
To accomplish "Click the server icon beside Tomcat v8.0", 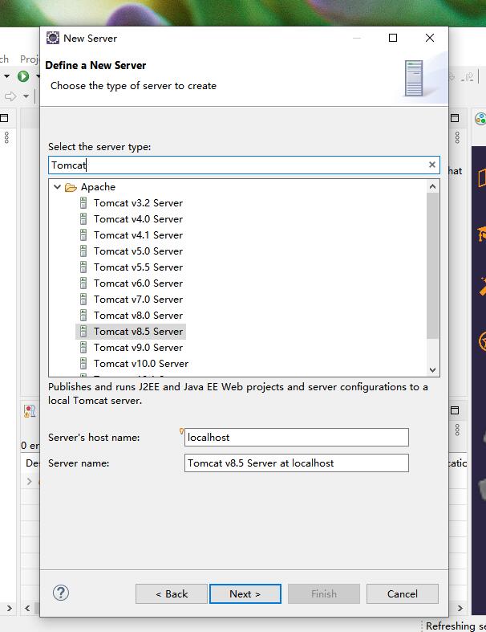I will click(x=83, y=316).
